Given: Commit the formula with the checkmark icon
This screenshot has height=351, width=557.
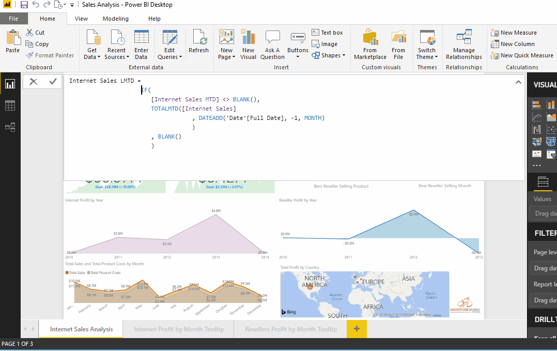Looking at the screenshot, I should tap(53, 82).
